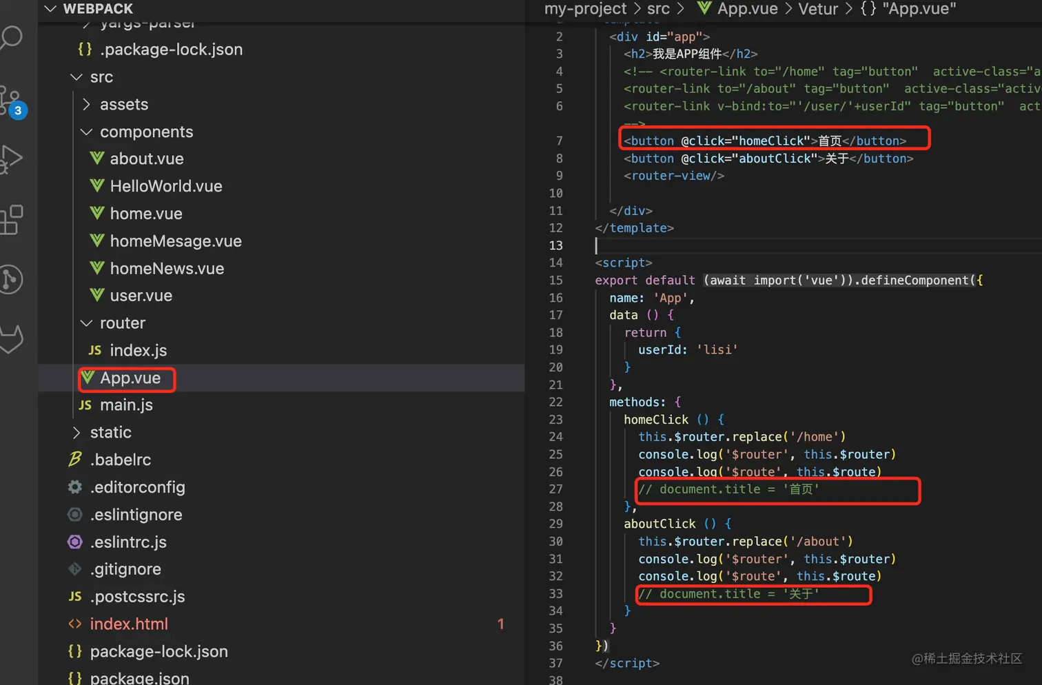Click the git icon beside .gitignore
The height and width of the screenshot is (685, 1042).
pyautogui.click(x=75, y=569)
